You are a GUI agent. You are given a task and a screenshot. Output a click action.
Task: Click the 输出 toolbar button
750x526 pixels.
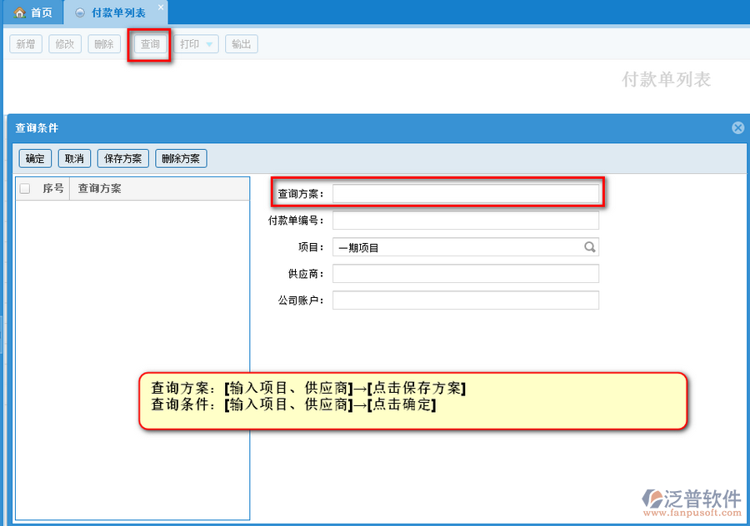pos(242,44)
